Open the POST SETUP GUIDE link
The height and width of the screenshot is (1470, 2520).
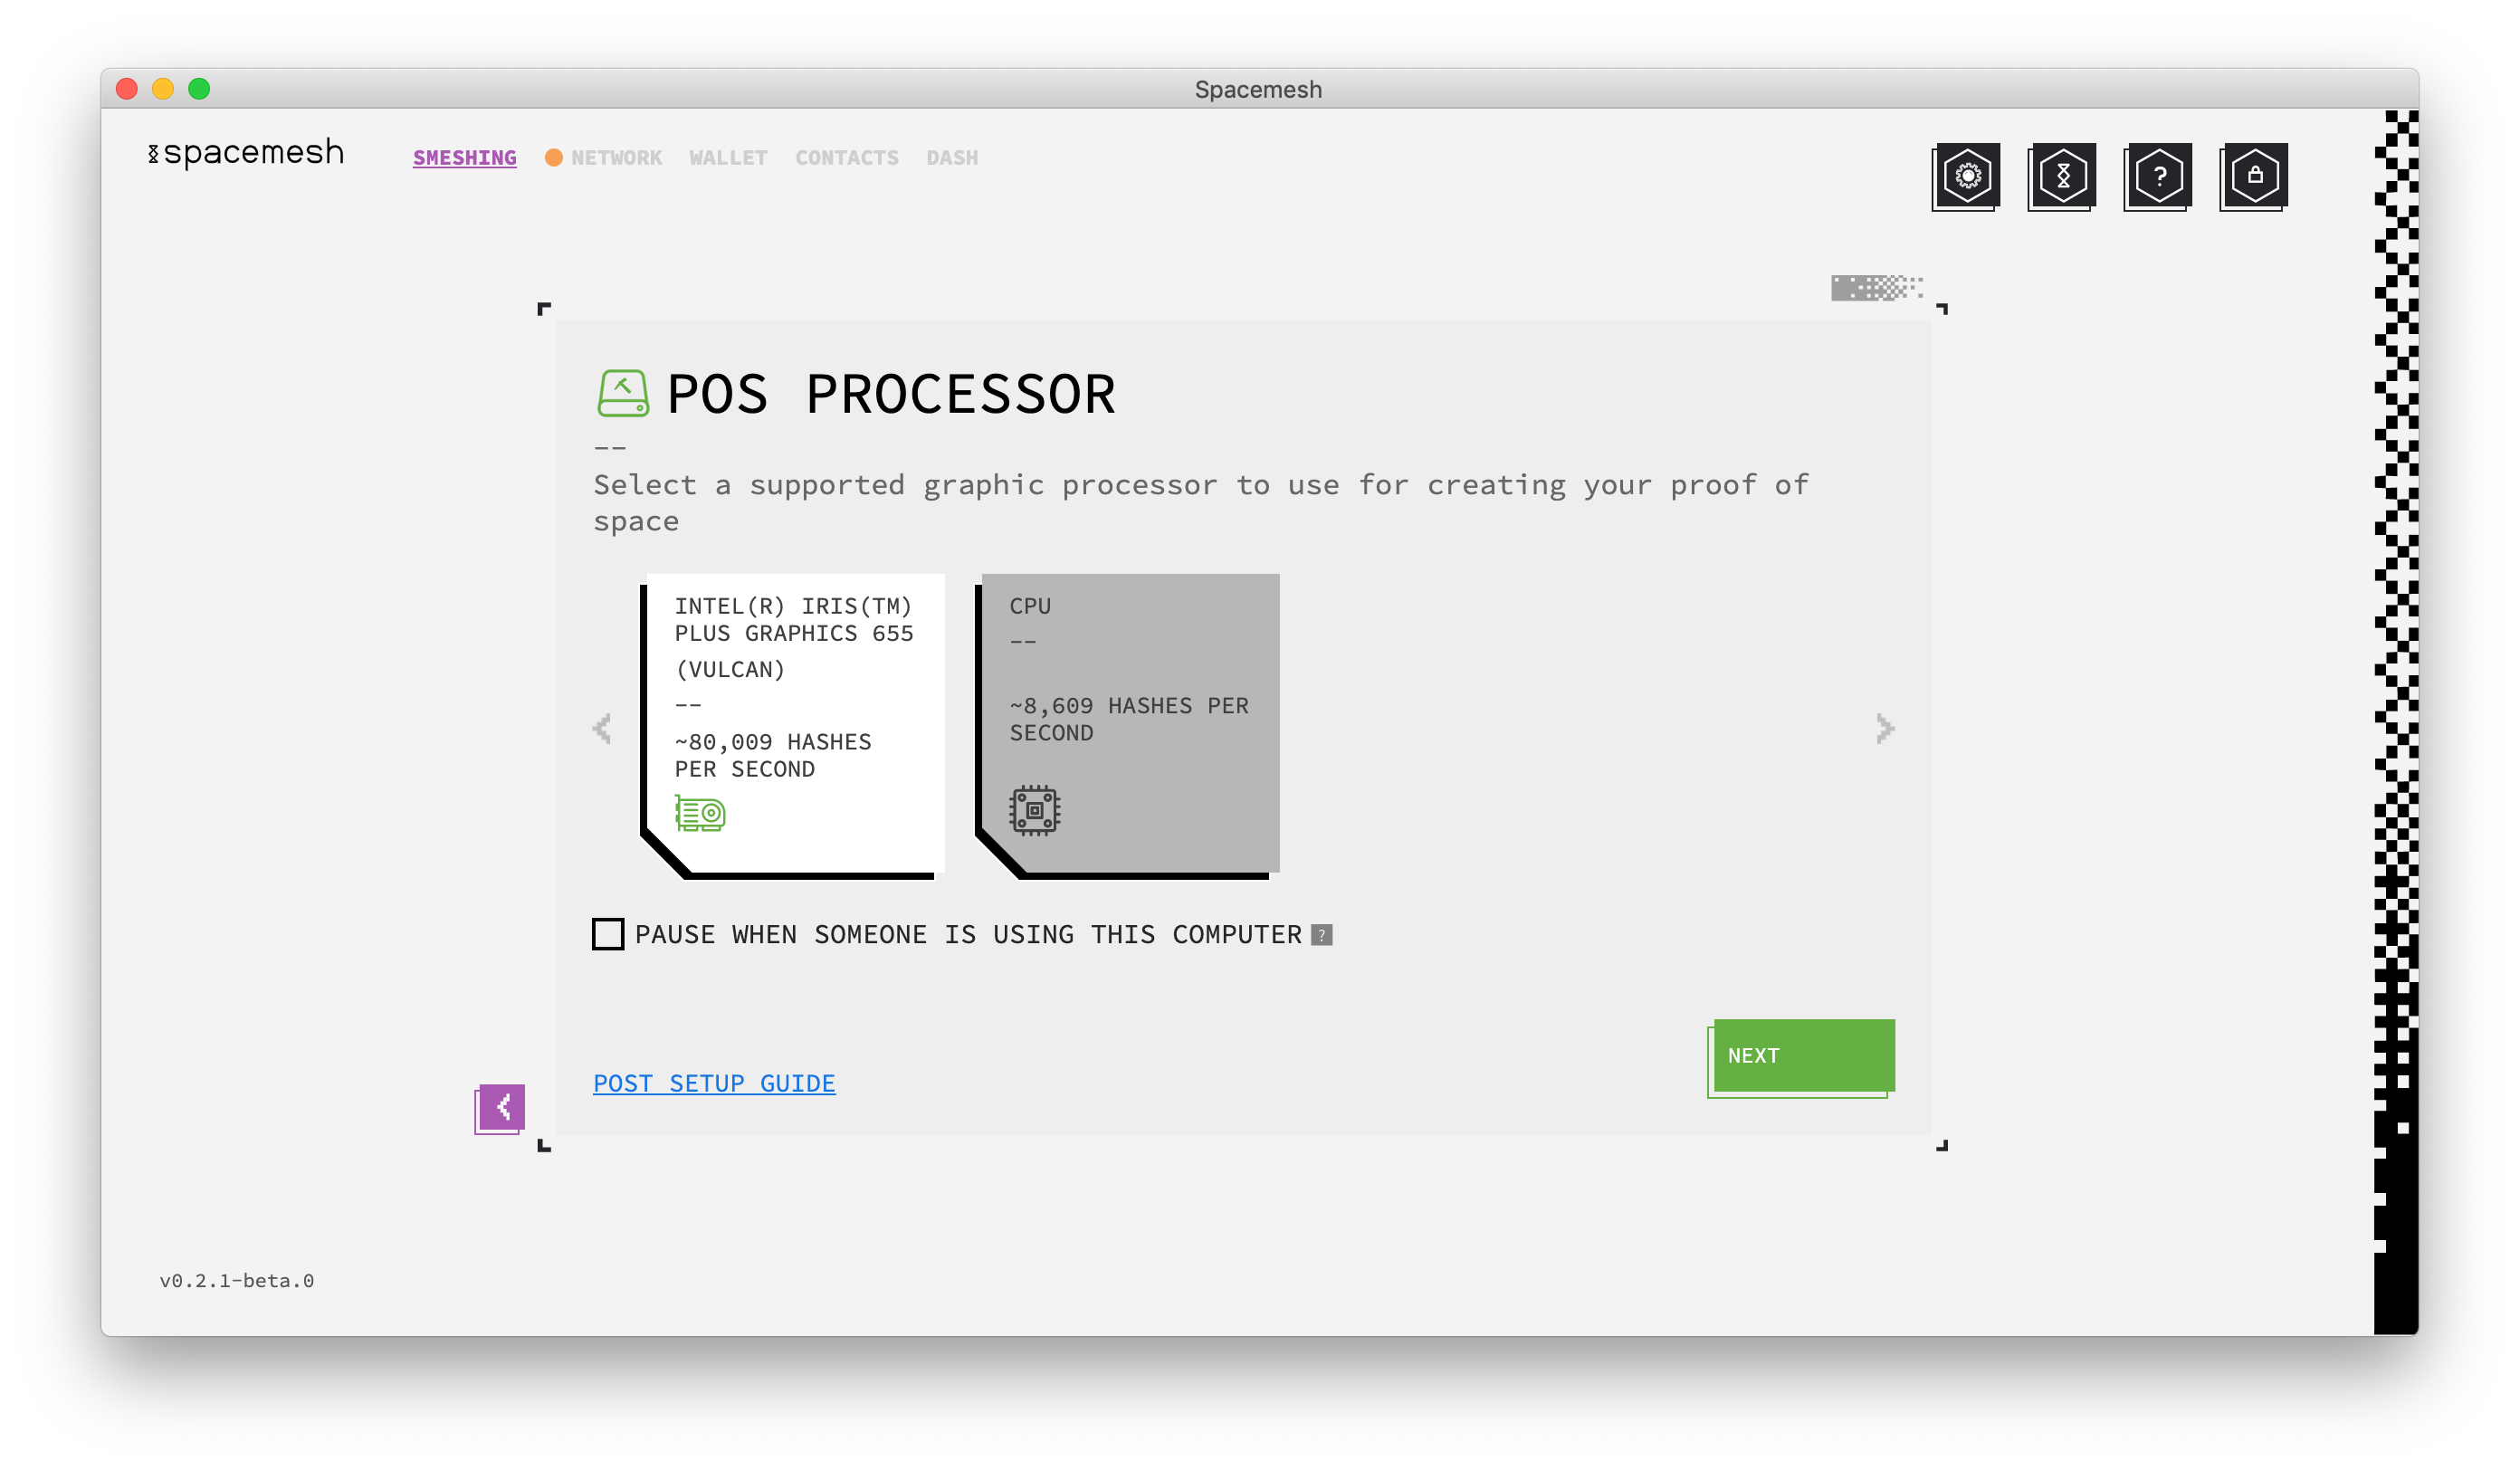tap(714, 1083)
